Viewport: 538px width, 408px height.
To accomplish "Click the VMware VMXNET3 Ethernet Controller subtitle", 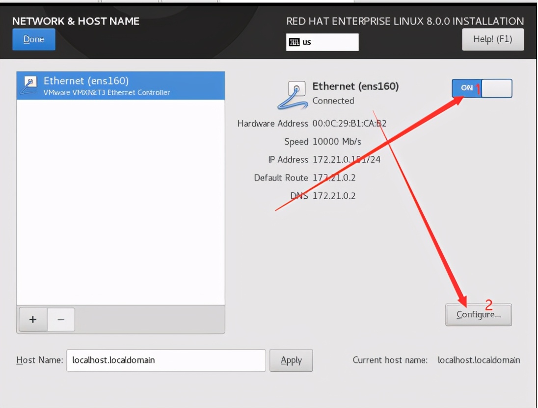I will coord(107,93).
